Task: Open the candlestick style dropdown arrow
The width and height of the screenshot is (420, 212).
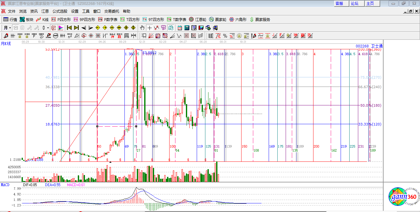Action: click(x=48, y=28)
